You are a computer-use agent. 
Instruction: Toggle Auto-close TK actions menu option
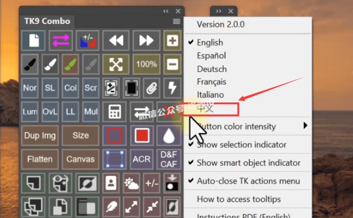248,181
